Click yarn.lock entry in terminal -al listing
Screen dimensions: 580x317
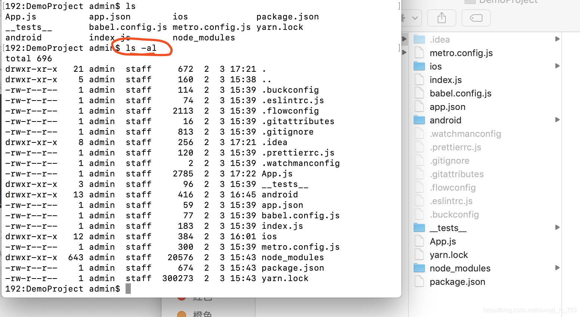pos(285,278)
